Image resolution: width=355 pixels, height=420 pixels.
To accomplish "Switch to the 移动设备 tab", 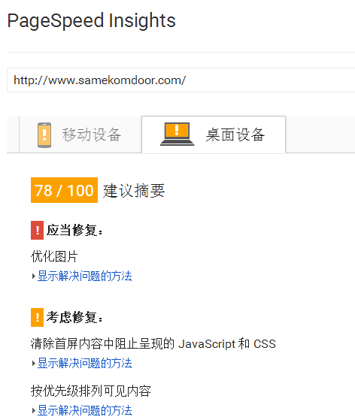I will pos(80,134).
